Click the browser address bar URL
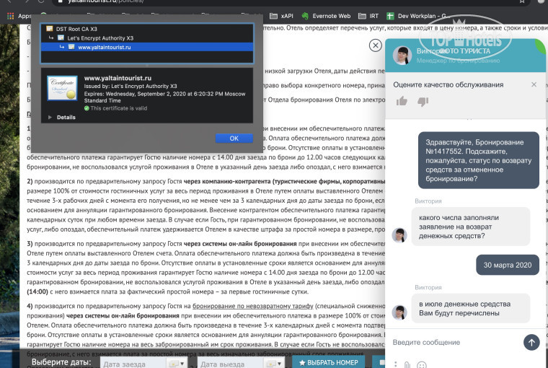The width and height of the screenshot is (548, 368). [106, 1]
